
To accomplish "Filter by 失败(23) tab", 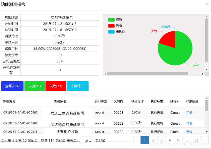I will [56, 86].
